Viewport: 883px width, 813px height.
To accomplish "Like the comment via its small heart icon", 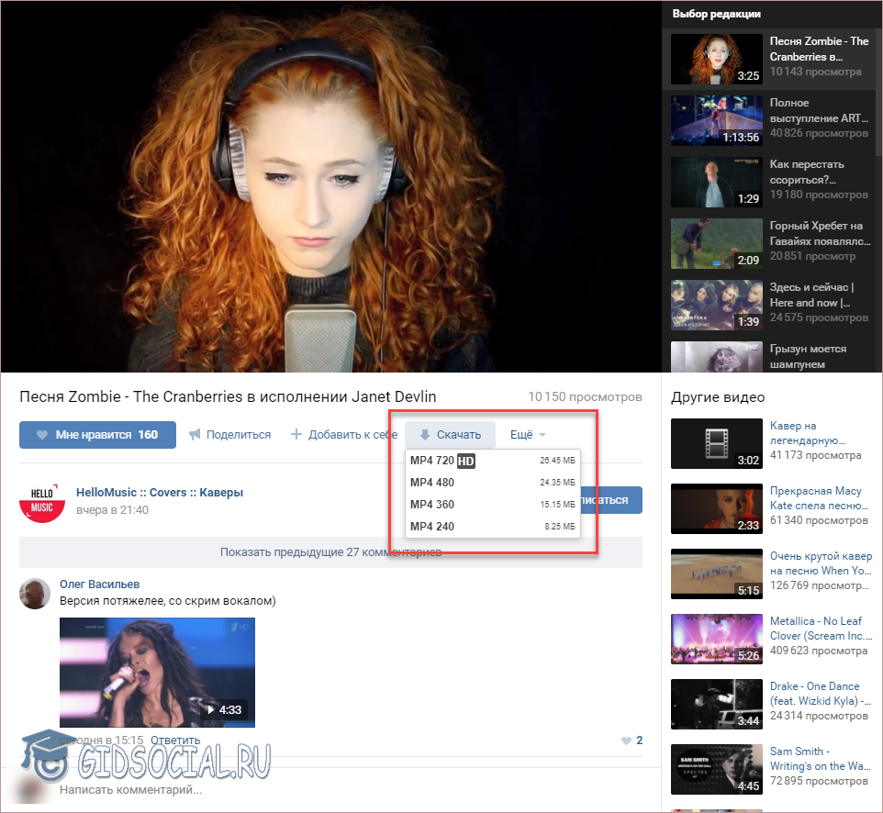I will (627, 741).
